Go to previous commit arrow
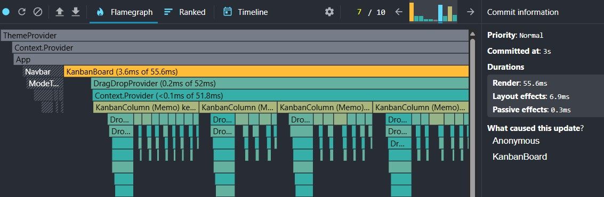Screen dimensions: 604x197 pyautogui.click(x=399, y=12)
